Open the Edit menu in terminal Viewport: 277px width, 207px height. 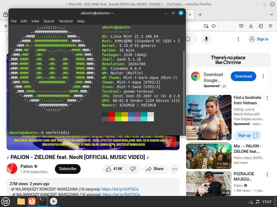point(24,21)
